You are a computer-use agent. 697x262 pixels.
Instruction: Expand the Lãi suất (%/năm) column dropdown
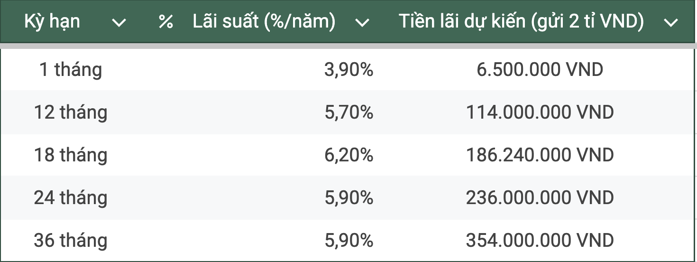pos(362,23)
